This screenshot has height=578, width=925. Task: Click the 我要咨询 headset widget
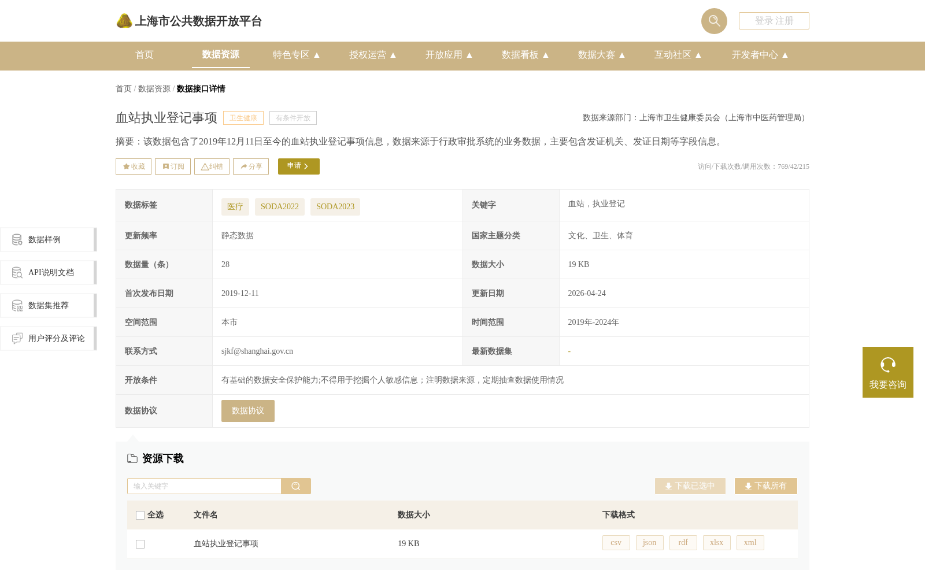[888, 372]
